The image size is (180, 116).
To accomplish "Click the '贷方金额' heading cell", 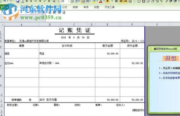I will pos(132,46).
